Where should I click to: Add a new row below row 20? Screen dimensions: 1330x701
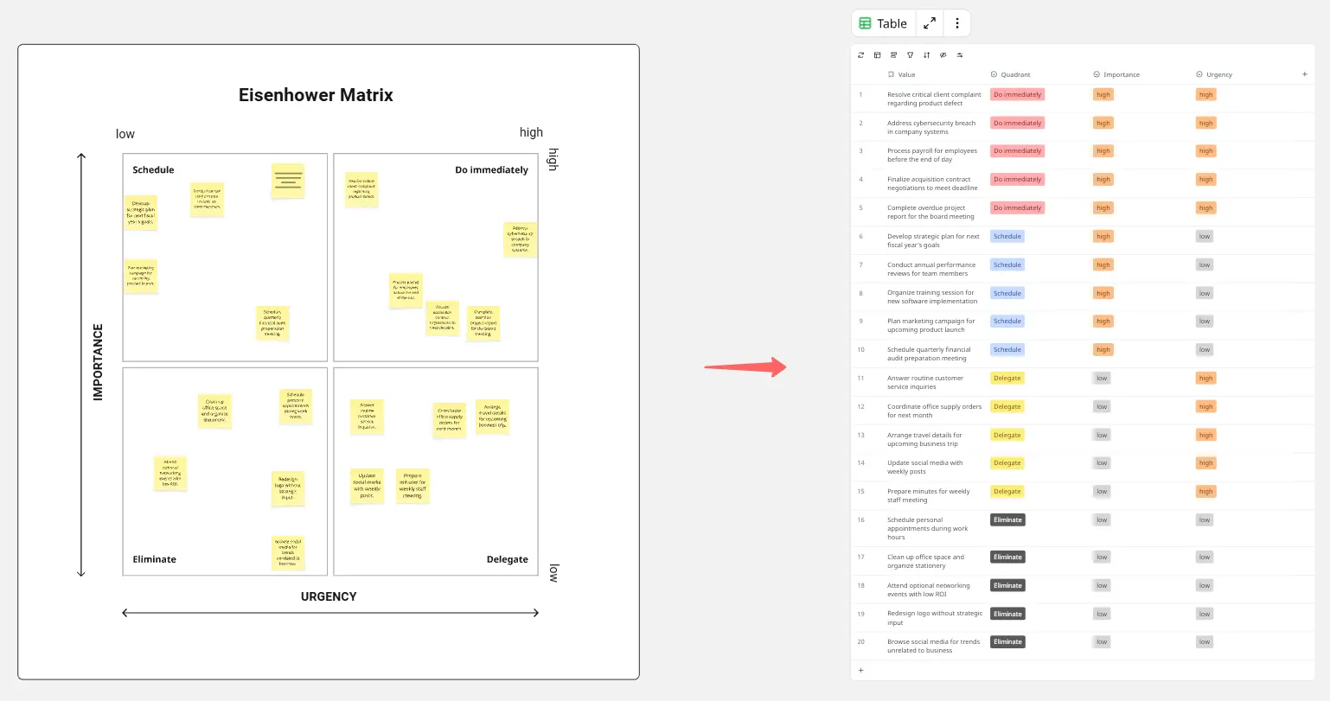coord(860,670)
